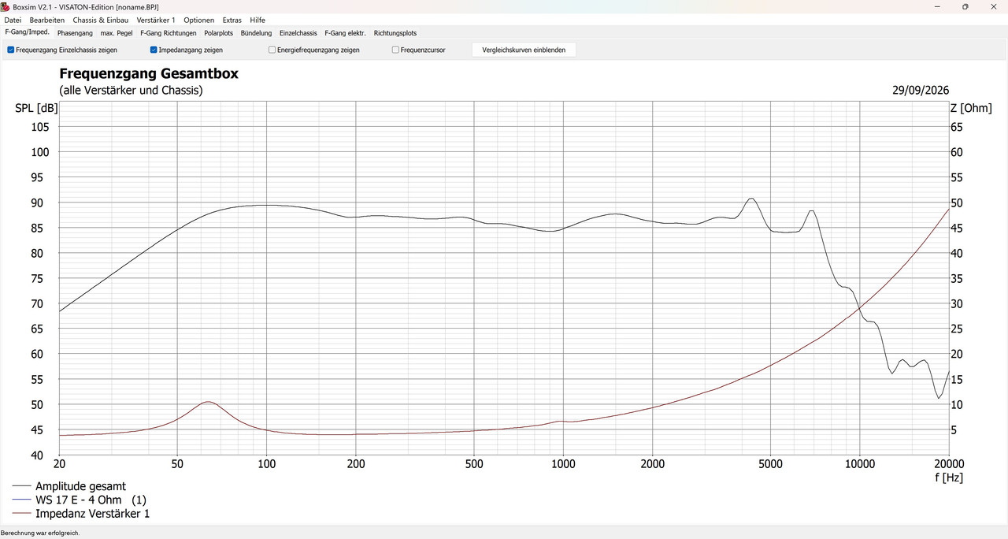
Task: Open the Bearbeiten menu
Action: click(x=47, y=20)
